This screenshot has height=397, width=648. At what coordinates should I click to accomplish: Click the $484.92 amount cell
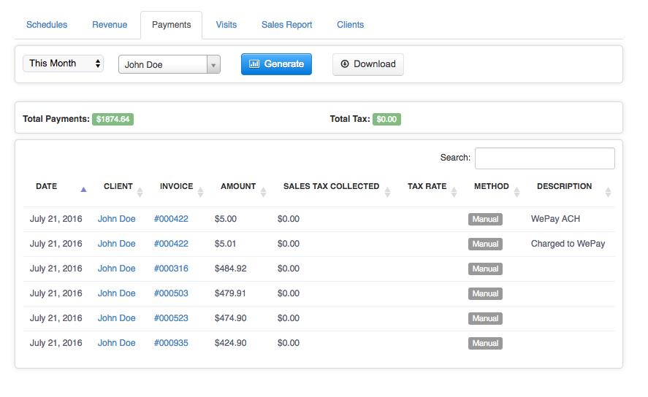click(x=231, y=269)
